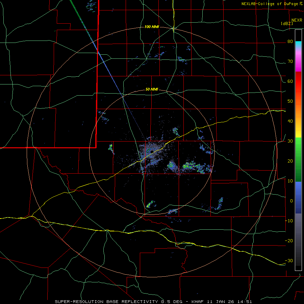
Task: Click the [dBZ] unit label
Action: [287, 23]
